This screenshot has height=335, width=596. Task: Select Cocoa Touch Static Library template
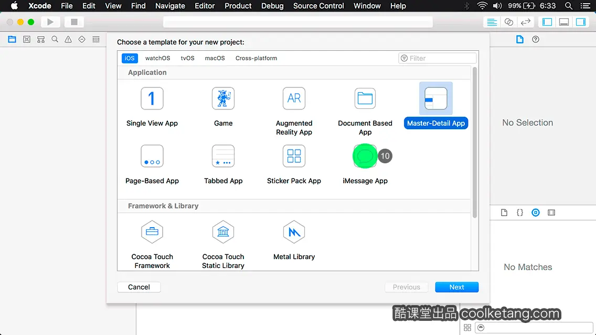[223, 244]
